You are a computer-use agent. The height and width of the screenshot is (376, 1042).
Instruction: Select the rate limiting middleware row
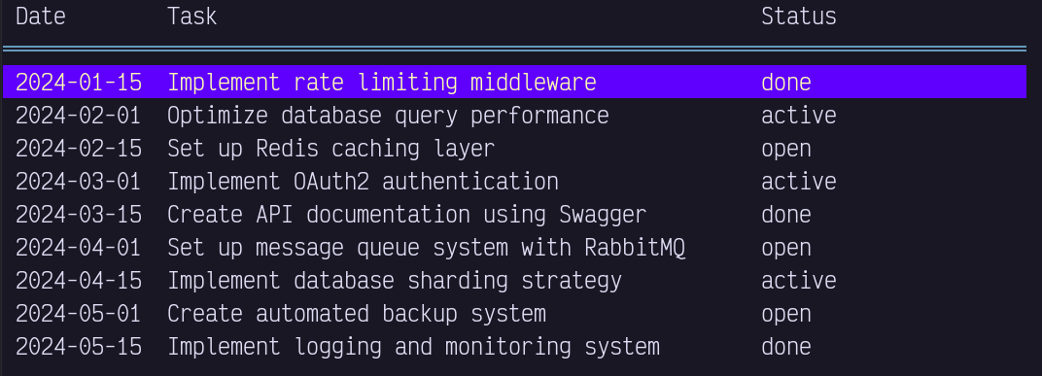(x=514, y=82)
